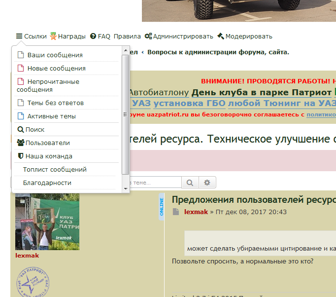This screenshot has width=336, height=297.
Task: Click Поиск in the dropdown menu
Action: click(x=34, y=130)
